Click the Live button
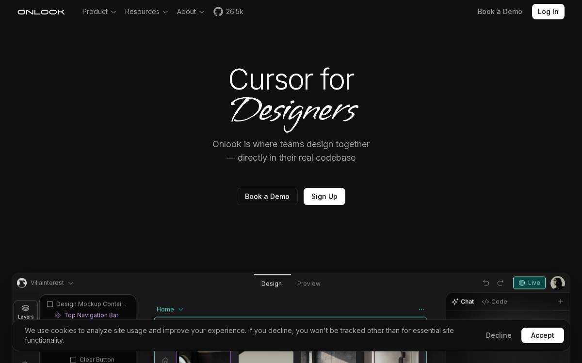The height and width of the screenshot is (363, 582). [529, 283]
